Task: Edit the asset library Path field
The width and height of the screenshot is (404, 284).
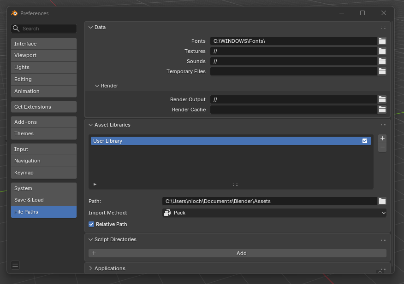Action: point(270,201)
